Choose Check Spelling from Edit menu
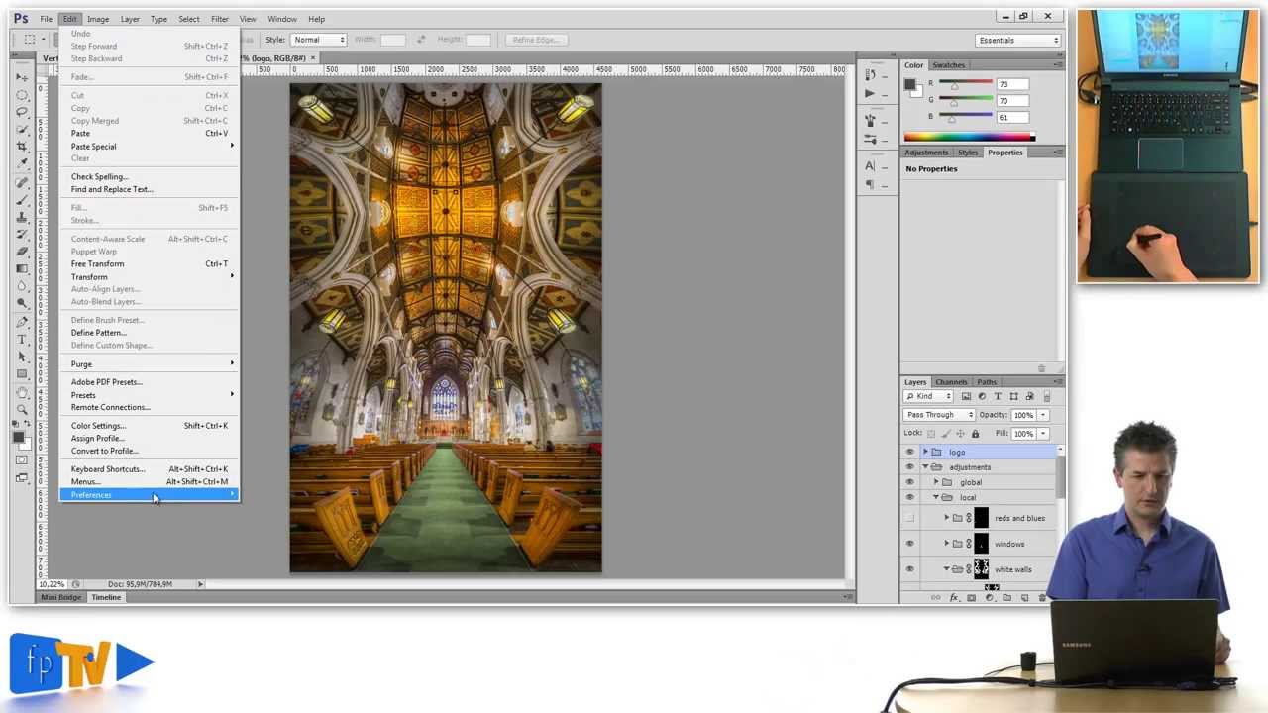Viewport: 1268px width, 713px height. click(x=150, y=177)
